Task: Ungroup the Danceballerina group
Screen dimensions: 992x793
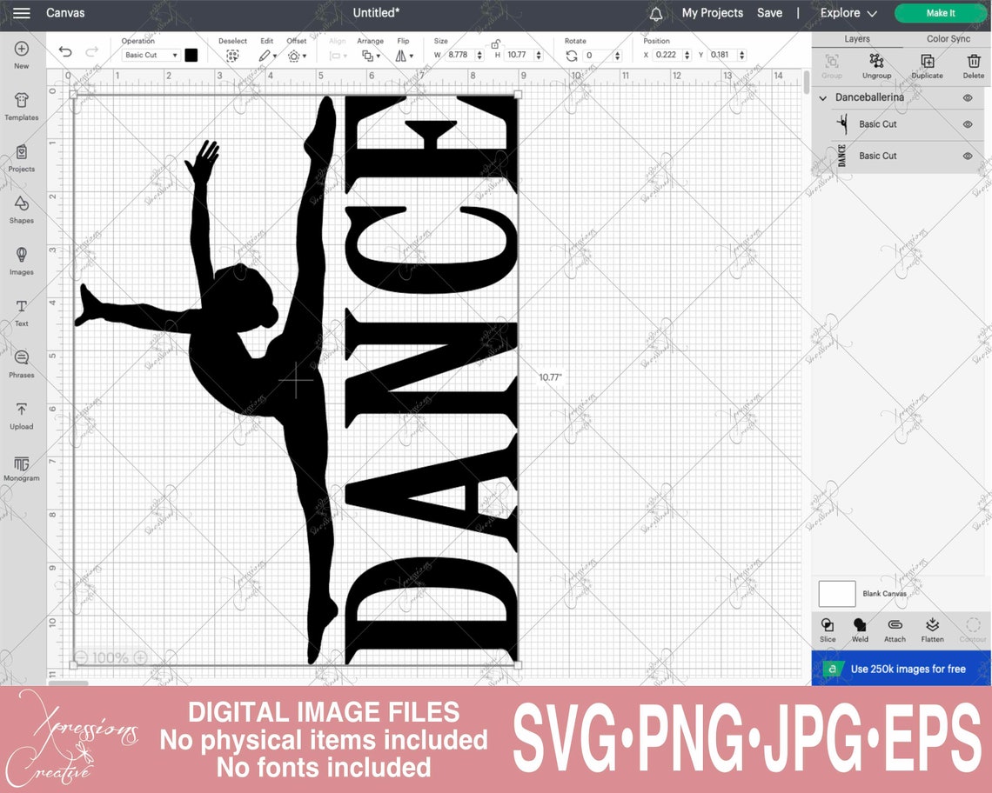Action: (x=876, y=65)
